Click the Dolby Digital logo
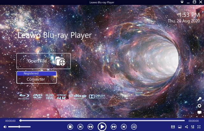 (97, 97)
